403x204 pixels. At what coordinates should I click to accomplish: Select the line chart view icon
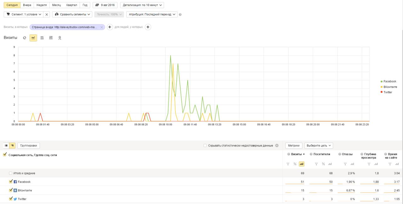click(33, 38)
